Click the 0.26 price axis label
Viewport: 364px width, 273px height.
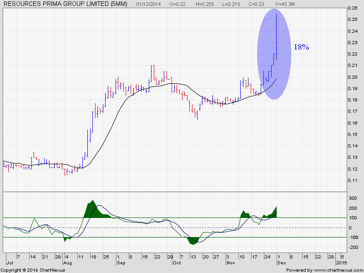(352, 8)
